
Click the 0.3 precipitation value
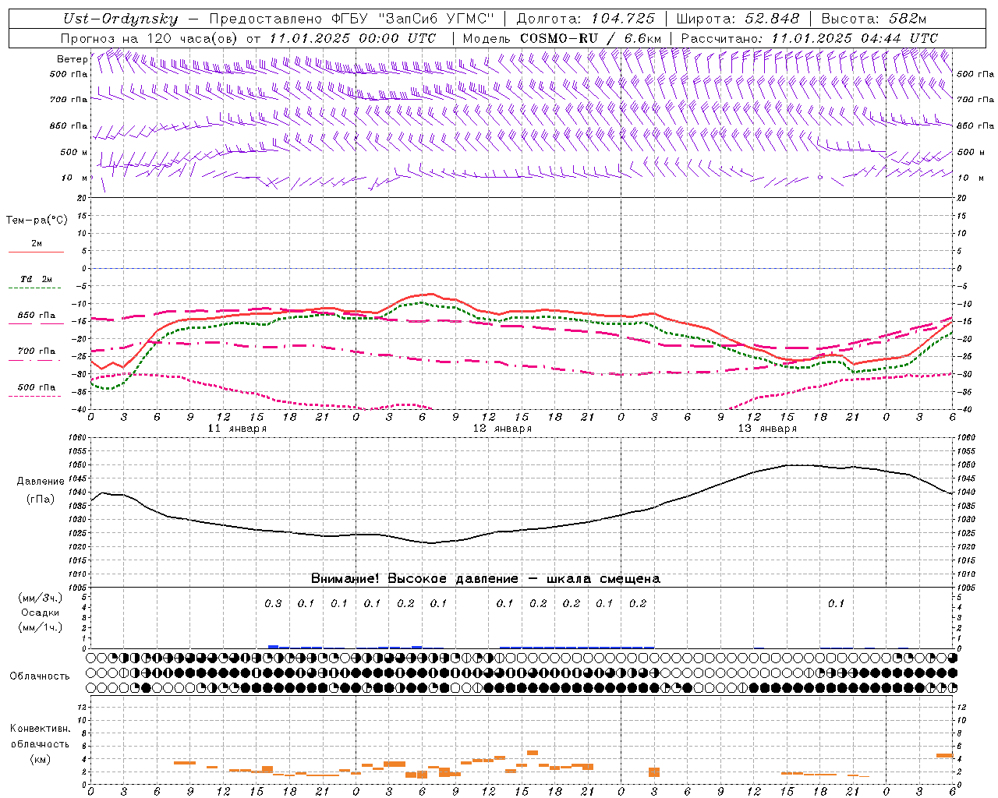pyautogui.click(x=273, y=603)
